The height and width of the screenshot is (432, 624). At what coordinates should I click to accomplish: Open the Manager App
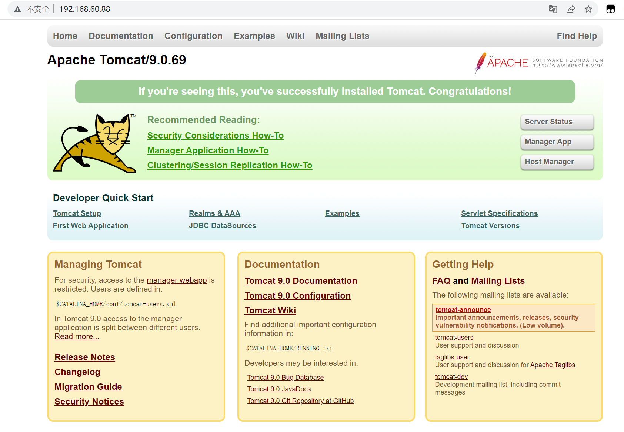tap(557, 142)
